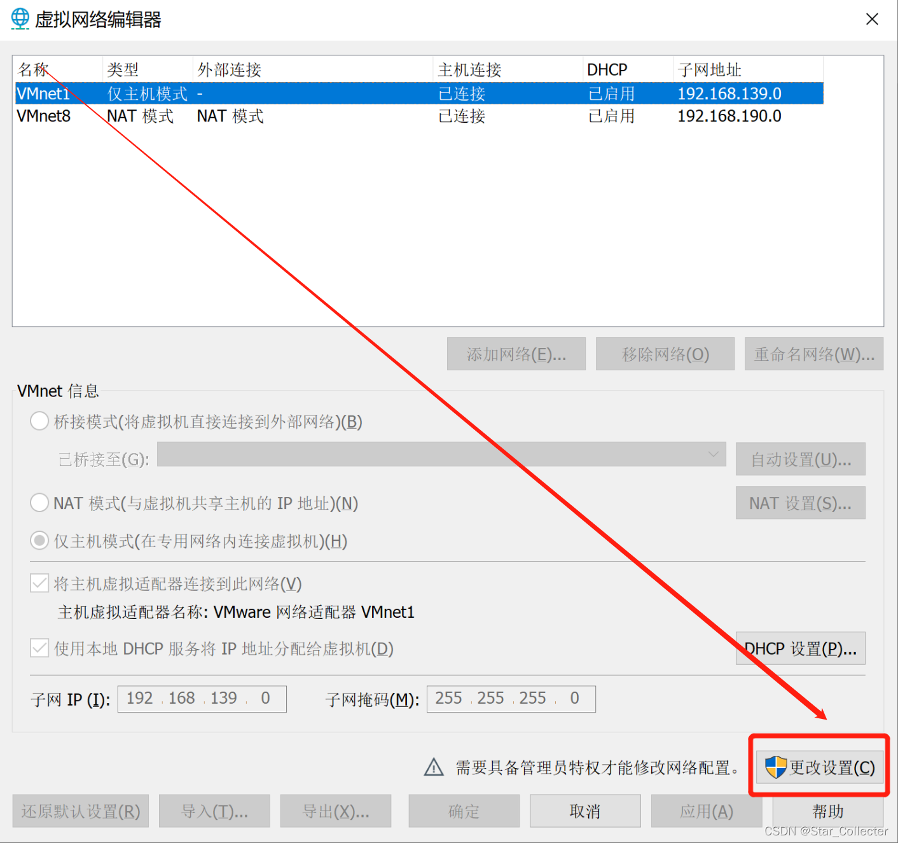Image resolution: width=898 pixels, height=843 pixels.
Task: Click the admin shield icon on 更改设置
Action: coord(775,767)
